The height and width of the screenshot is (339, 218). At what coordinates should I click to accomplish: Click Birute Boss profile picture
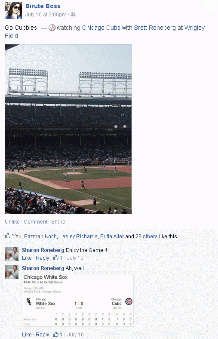13,10
